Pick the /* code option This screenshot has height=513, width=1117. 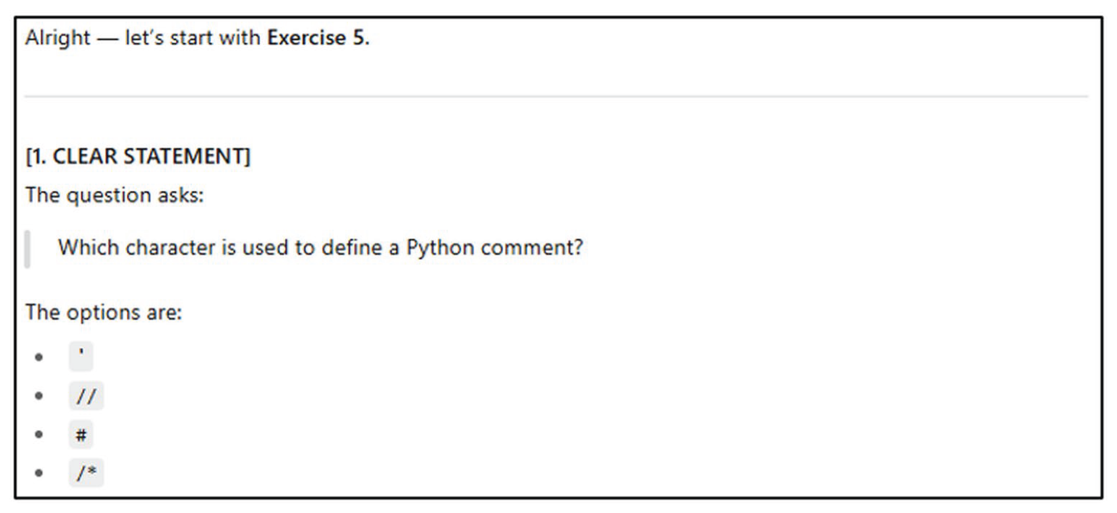coord(86,472)
